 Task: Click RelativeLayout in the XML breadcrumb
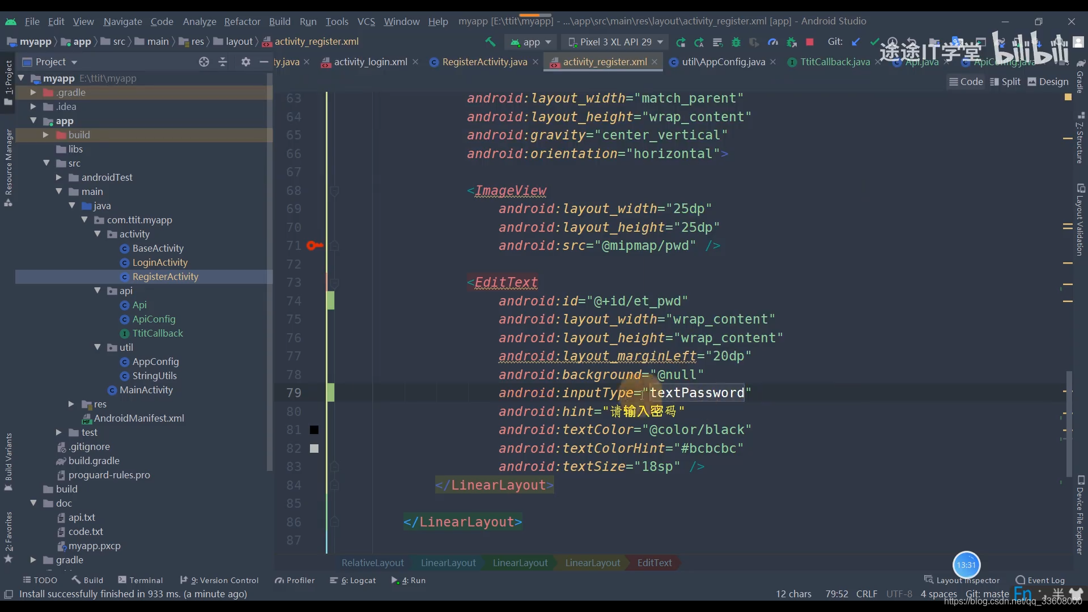pyautogui.click(x=372, y=563)
